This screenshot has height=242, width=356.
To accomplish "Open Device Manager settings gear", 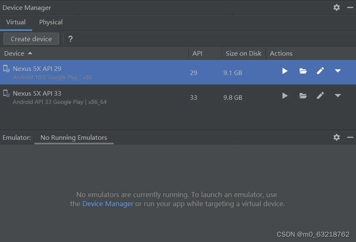I will [x=336, y=7].
